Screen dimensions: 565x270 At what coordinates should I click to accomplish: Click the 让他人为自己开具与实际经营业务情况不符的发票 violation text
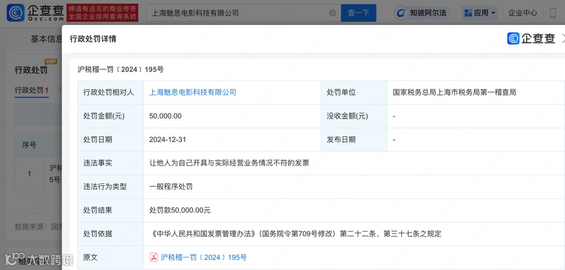pyautogui.click(x=229, y=163)
